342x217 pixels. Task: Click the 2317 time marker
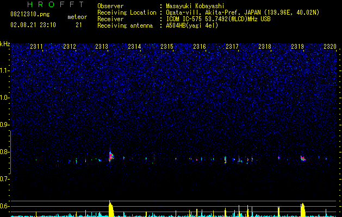[232, 47]
